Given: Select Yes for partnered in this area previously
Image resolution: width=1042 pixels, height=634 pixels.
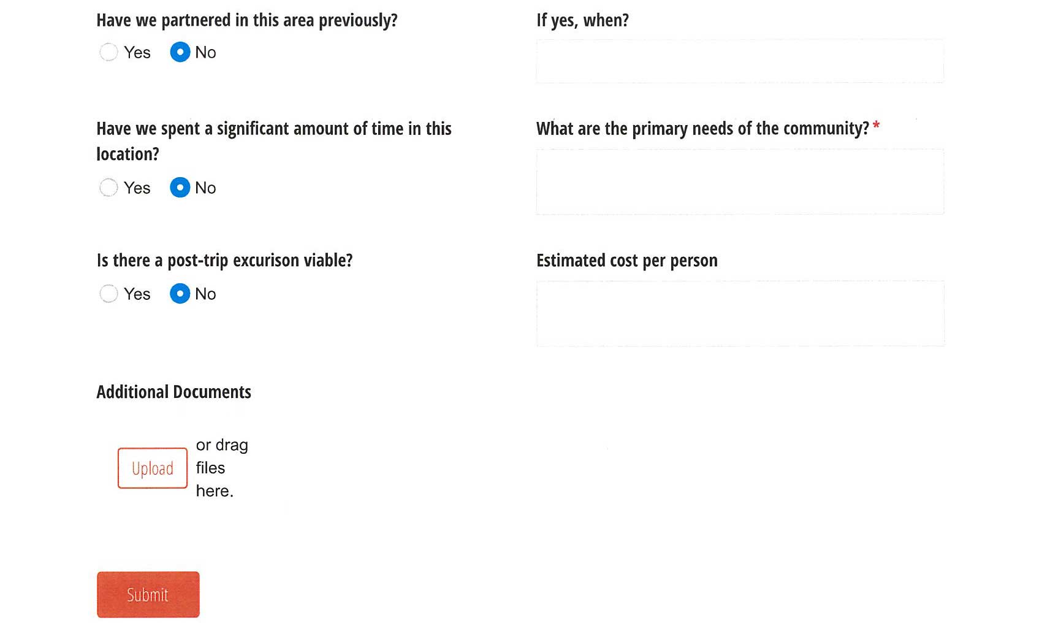Looking at the screenshot, I should 108,52.
